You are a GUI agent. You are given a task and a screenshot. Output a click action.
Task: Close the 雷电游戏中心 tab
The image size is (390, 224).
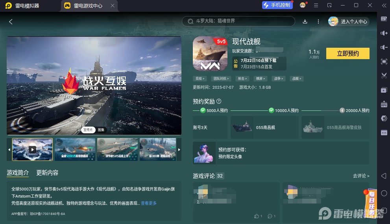point(113,6)
